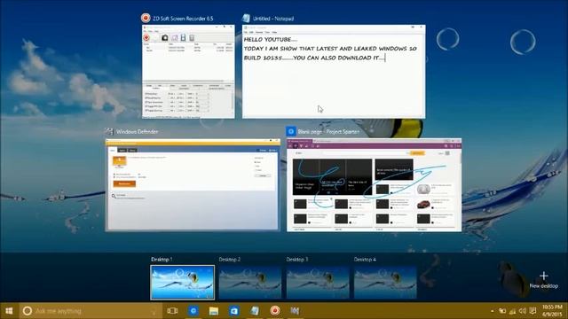Open the Project Spartan blank page thumbnail
Image resolution: width=568 pixels, height=319 pixels.
coord(374,185)
